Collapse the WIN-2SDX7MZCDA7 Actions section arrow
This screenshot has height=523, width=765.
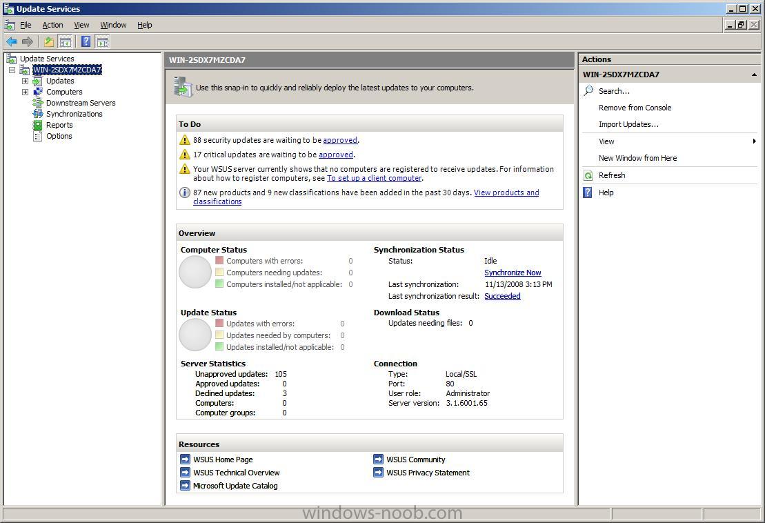point(754,75)
